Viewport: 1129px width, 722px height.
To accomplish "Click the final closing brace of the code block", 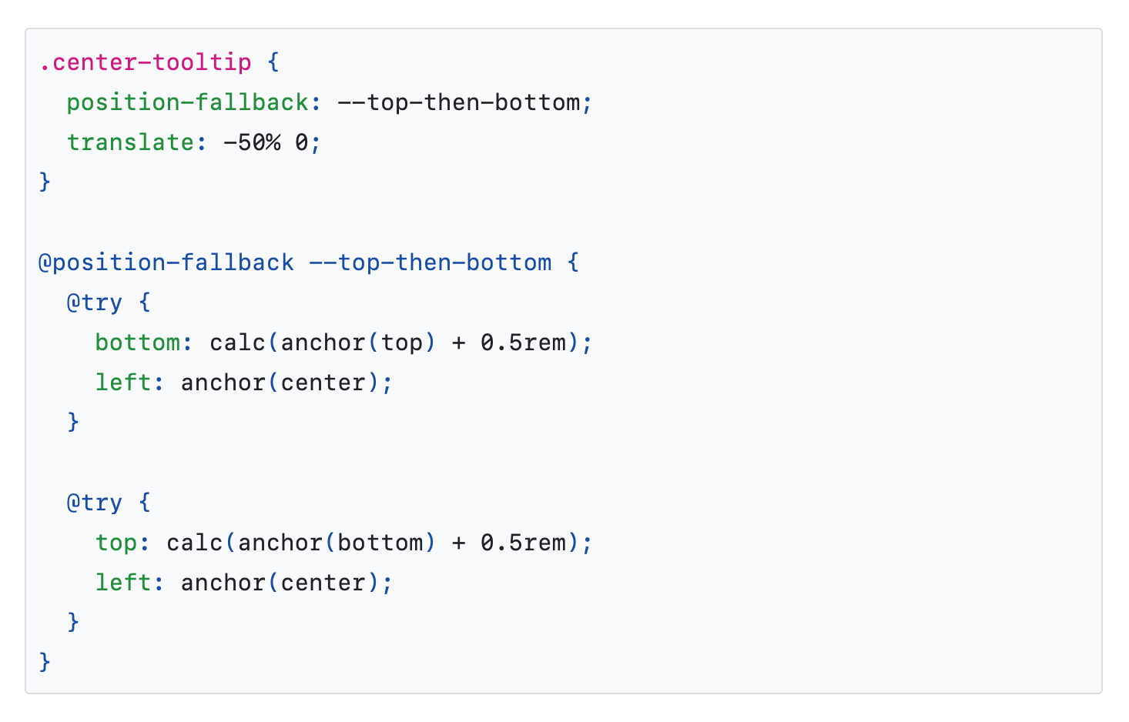I will click(45, 663).
